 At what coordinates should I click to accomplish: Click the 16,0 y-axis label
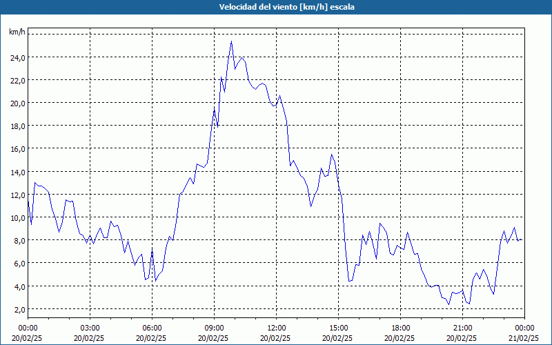tap(18, 149)
